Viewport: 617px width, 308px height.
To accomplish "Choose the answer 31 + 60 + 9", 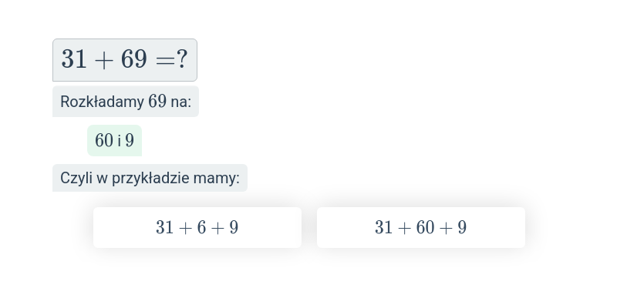I will point(420,227).
